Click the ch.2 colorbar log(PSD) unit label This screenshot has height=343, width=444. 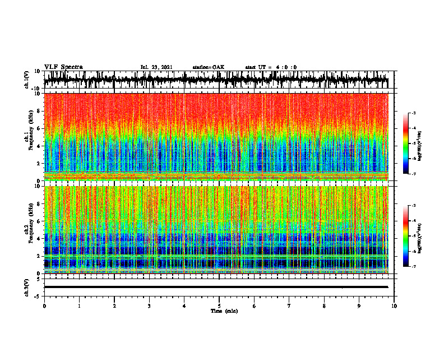point(420,238)
